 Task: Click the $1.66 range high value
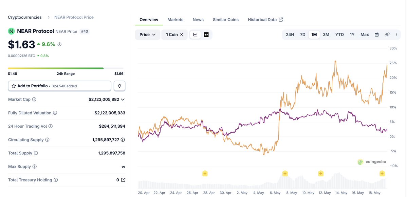point(119,74)
